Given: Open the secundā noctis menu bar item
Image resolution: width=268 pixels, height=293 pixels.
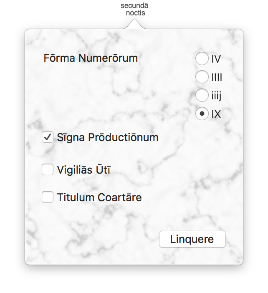Looking at the screenshot, I should click(134, 9).
